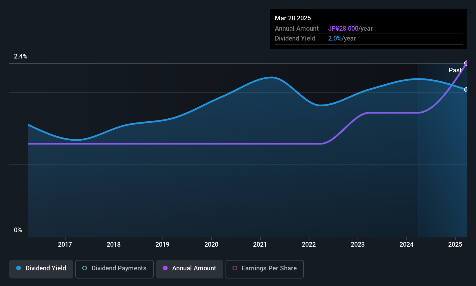Viewport: 476px width, 286px height.
Task: Click the Past label on chart
Action: click(x=455, y=70)
